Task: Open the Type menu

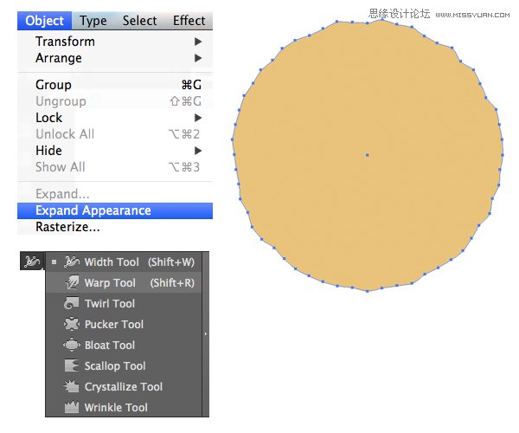Action: [93, 21]
